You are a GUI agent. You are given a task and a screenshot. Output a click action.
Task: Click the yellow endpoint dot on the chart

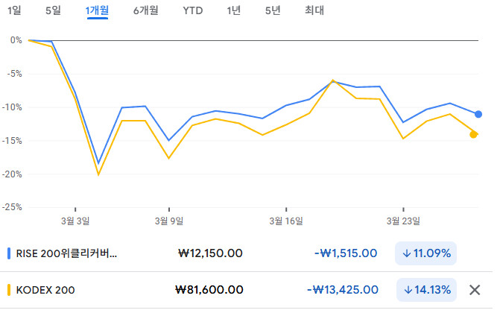(474, 134)
